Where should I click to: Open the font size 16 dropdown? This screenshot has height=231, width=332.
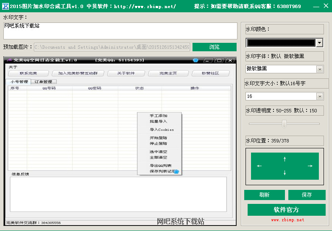click(319, 97)
